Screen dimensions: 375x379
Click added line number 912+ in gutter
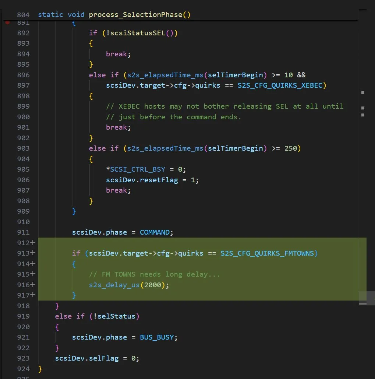click(26, 243)
